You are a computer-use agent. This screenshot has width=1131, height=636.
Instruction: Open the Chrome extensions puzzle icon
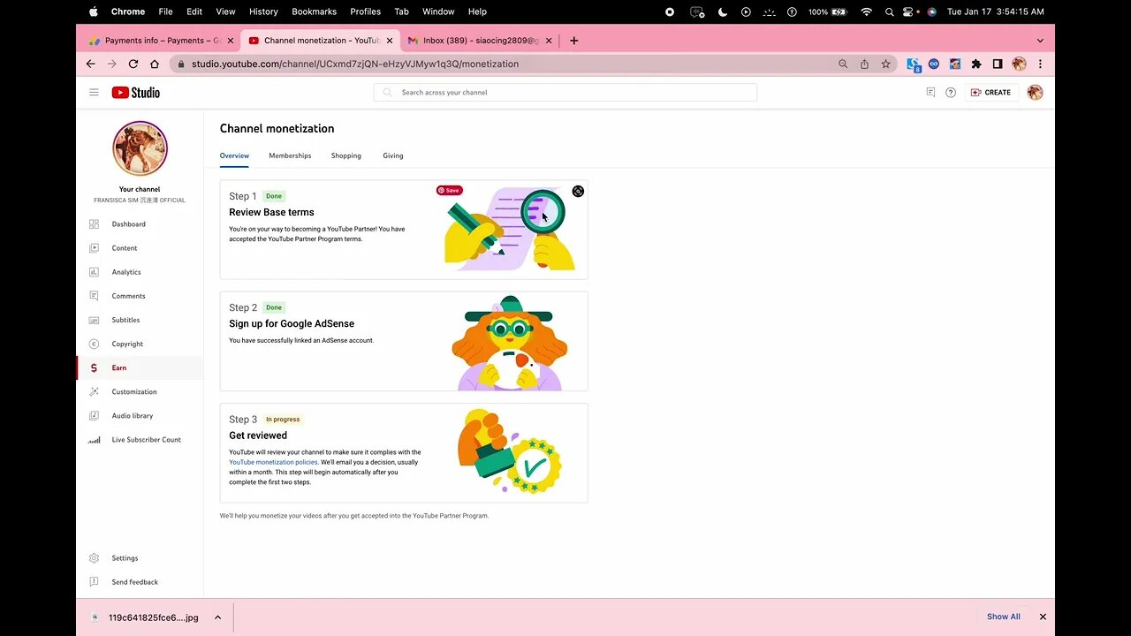pyautogui.click(x=976, y=64)
